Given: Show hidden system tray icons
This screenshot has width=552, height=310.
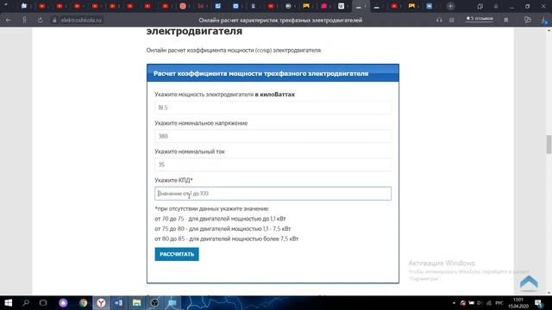Looking at the screenshot, I should click(x=454, y=303).
